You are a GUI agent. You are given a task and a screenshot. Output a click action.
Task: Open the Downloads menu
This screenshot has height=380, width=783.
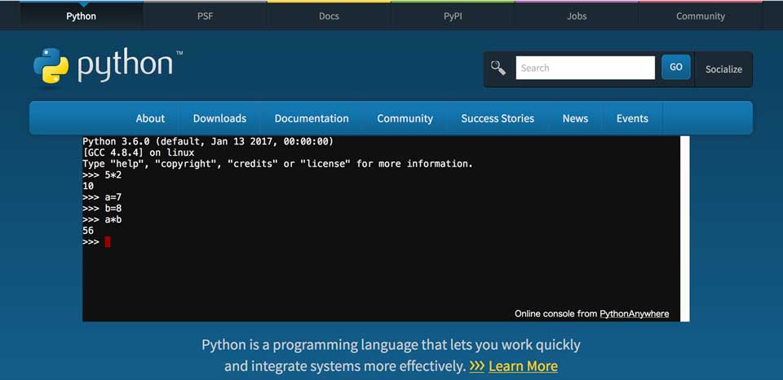219,118
